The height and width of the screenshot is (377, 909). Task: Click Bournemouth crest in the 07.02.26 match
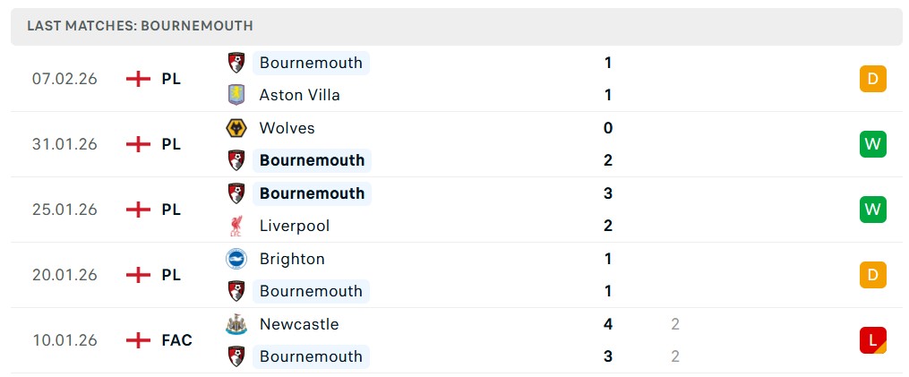point(236,63)
